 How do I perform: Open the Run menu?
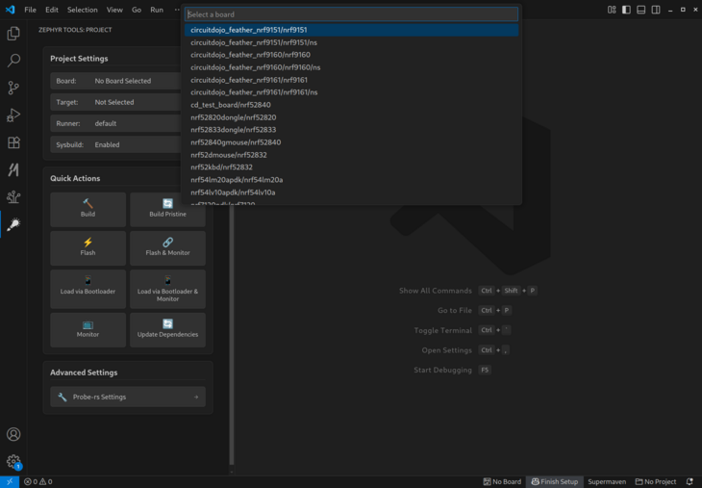click(157, 10)
